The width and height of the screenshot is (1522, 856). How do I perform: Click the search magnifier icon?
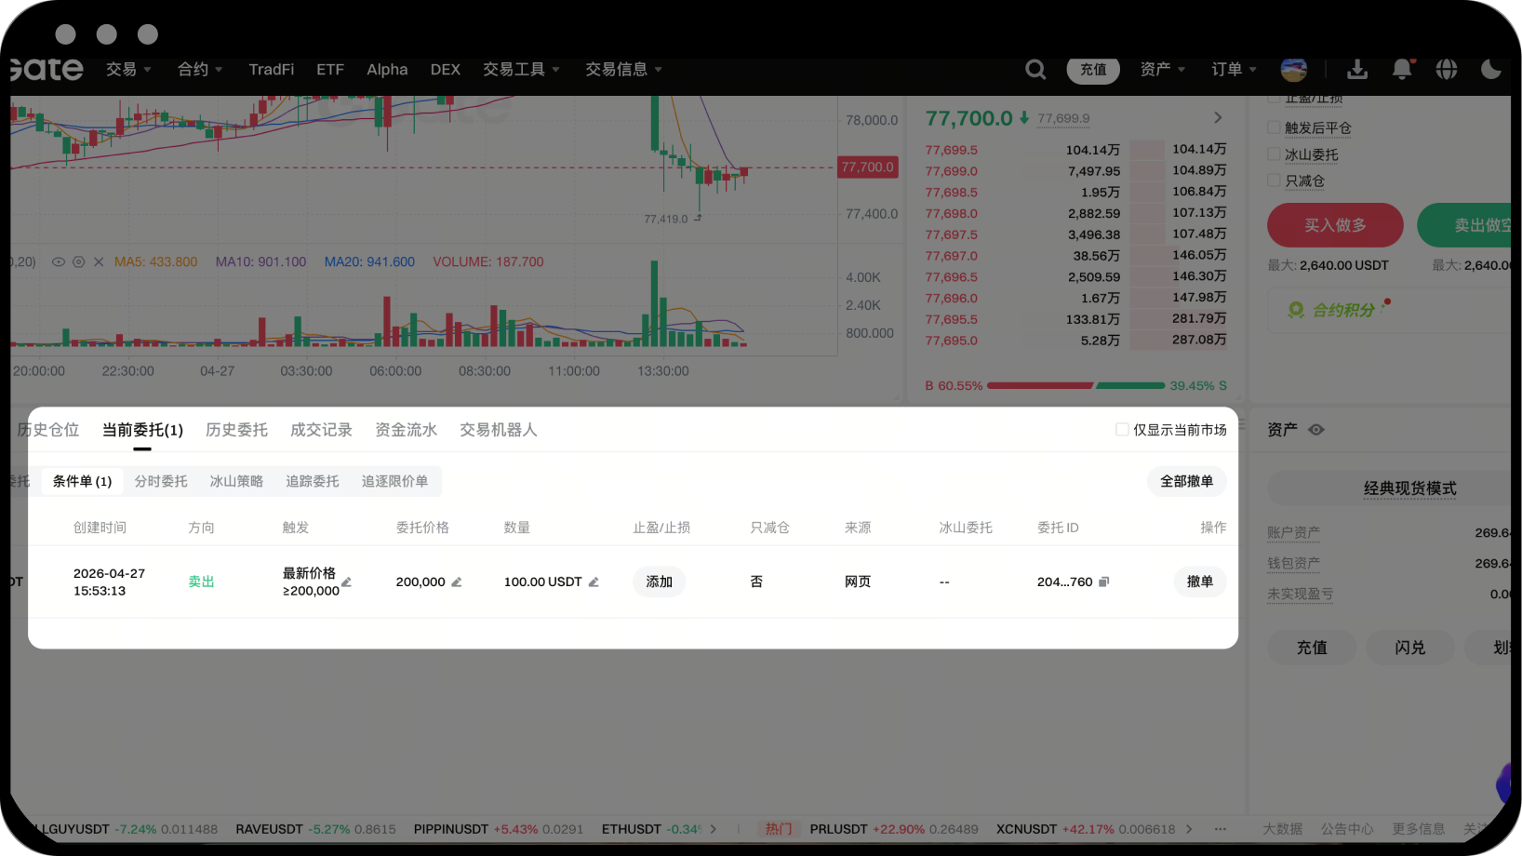point(1035,70)
